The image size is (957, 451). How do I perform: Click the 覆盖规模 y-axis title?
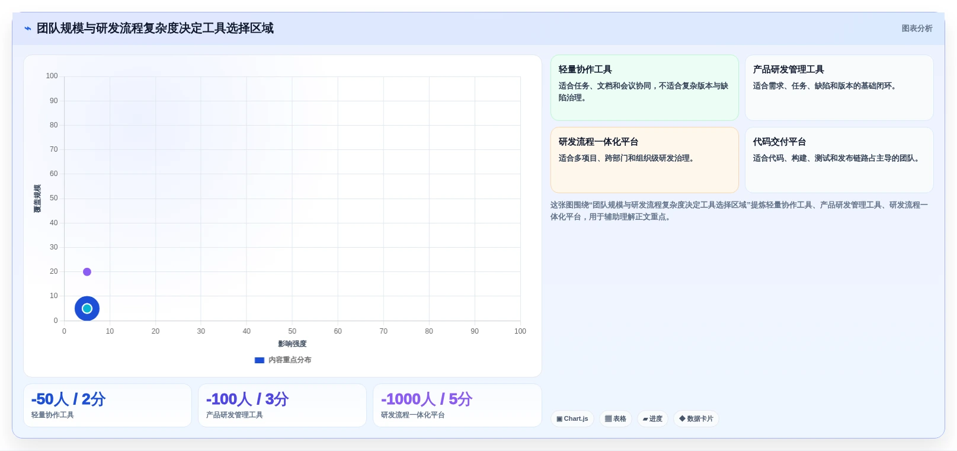37,199
